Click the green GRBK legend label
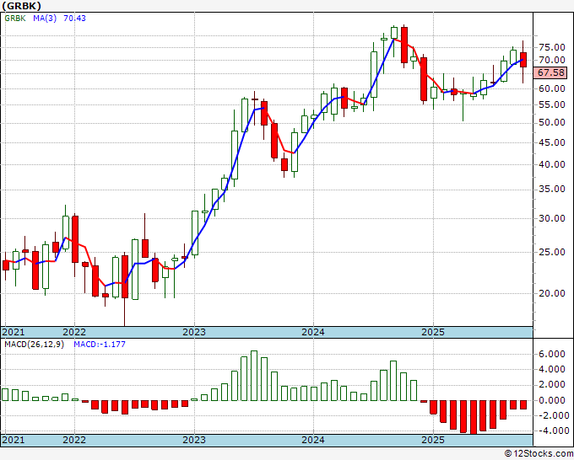The image size is (574, 460). pos(15,18)
